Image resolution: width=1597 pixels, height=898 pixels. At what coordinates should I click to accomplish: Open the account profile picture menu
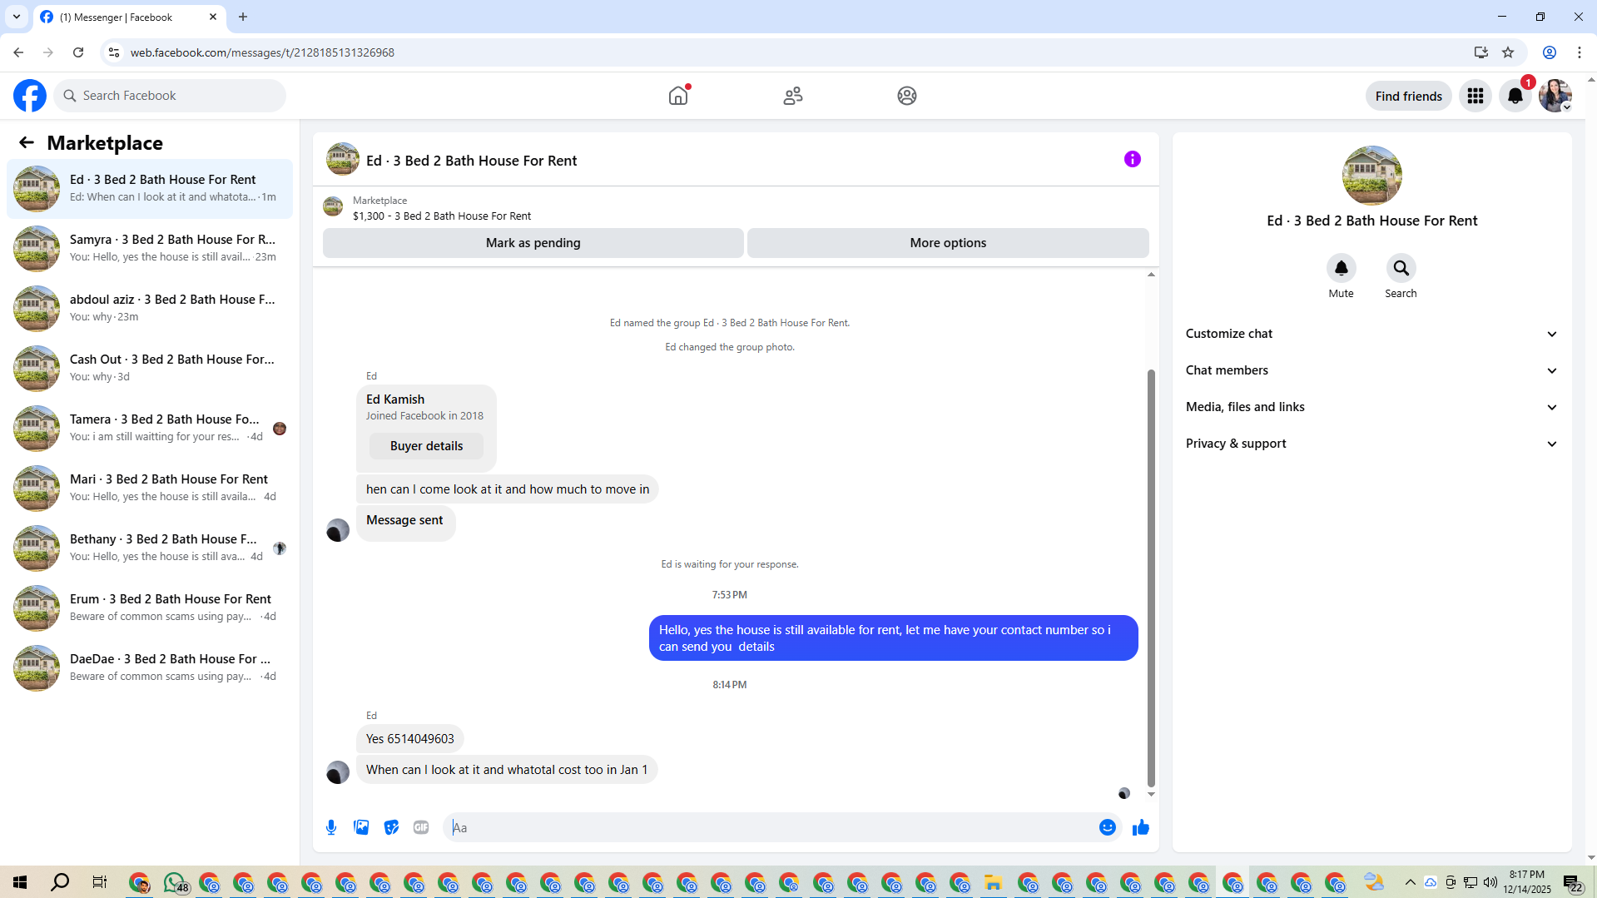pos(1555,96)
